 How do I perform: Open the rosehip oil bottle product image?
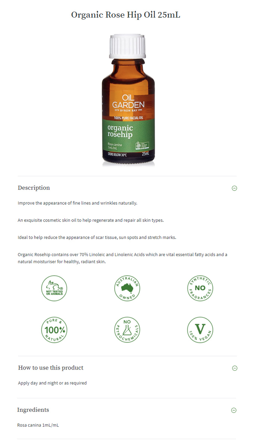[128, 99]
